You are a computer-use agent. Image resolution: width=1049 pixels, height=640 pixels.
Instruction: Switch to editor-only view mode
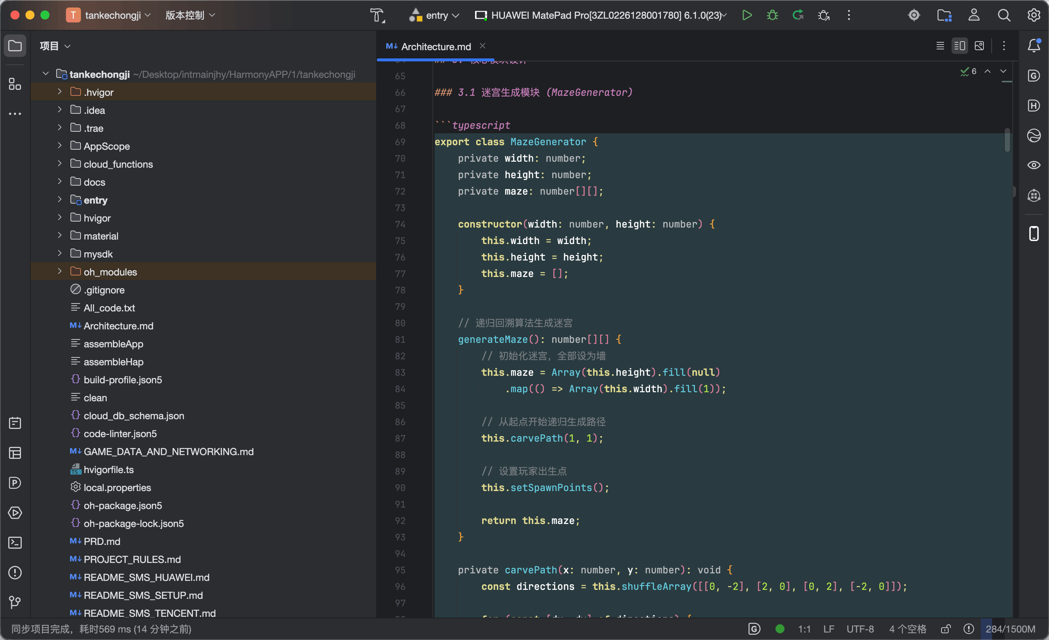click(x=940, y=46)
